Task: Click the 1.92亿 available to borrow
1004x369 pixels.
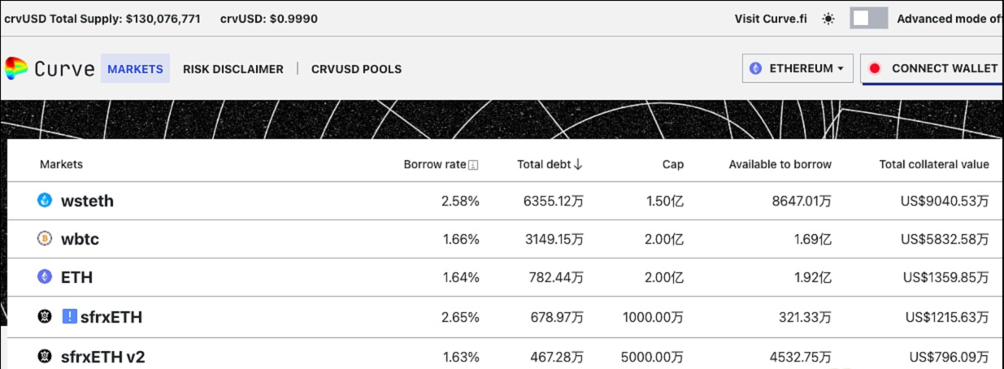Action: coord(813,277)
